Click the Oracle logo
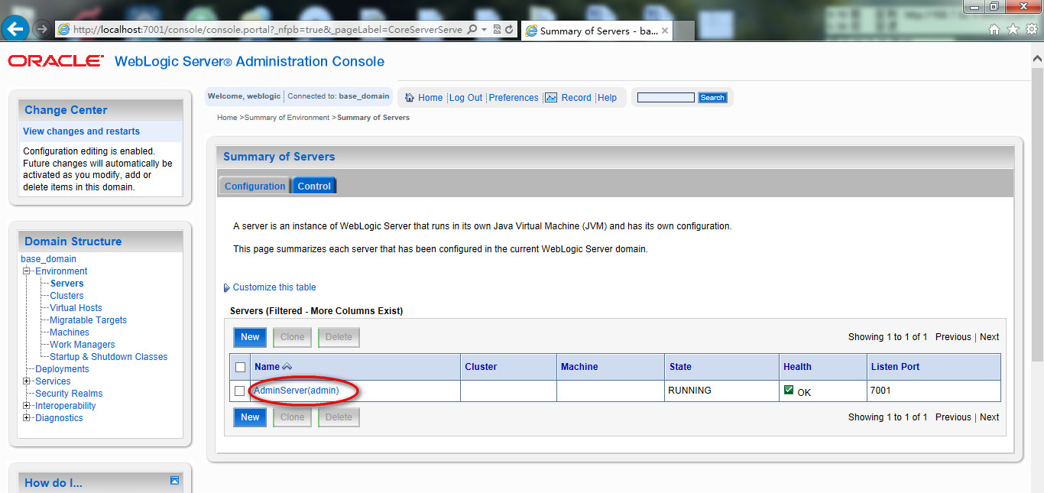 coord(56,61)
